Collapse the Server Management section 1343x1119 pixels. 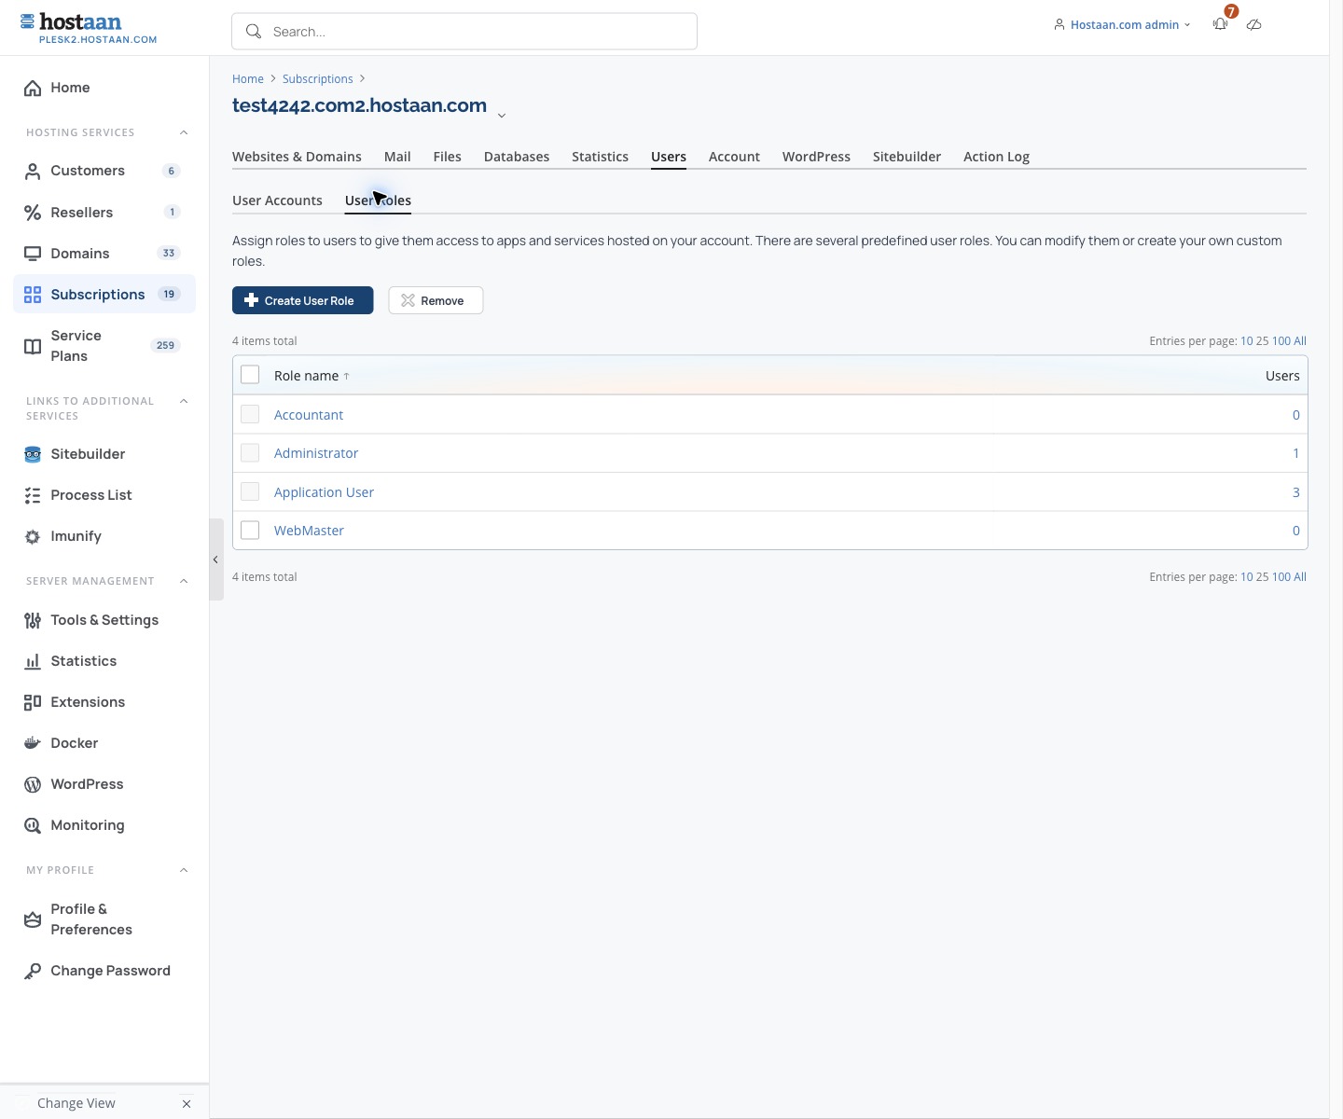(x=184, y=581)
